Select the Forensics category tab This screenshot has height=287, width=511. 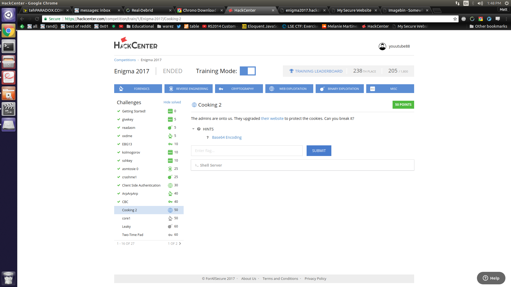point(138,89)
